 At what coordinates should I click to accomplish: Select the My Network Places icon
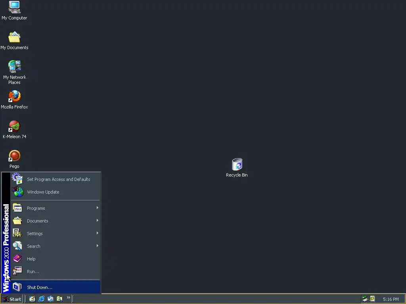pyautogui.click(x=15, y=73)
